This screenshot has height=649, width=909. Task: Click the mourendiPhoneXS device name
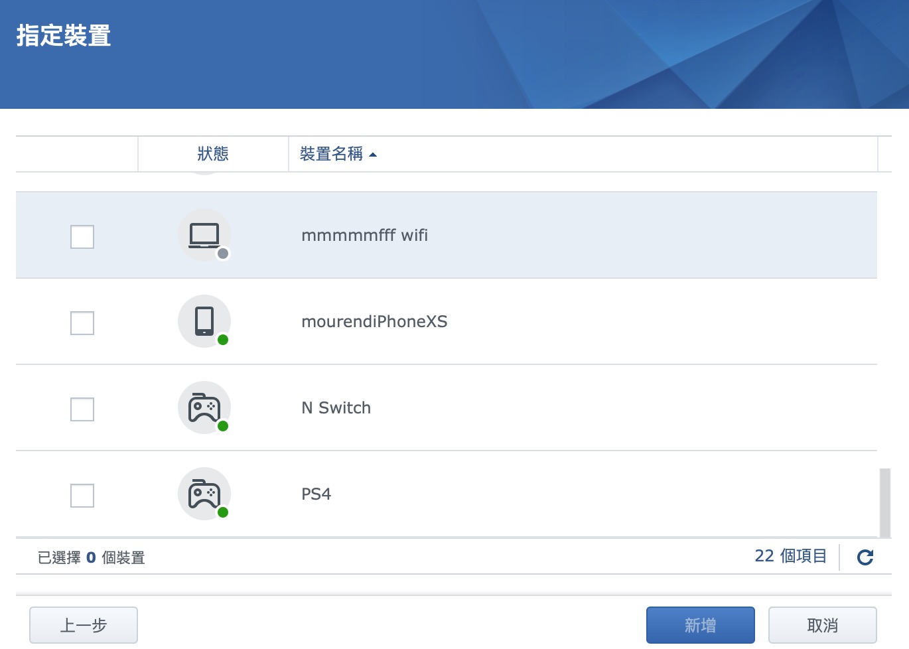(x=374, y=322)
